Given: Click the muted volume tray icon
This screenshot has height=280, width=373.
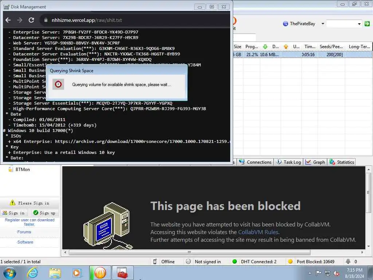Looking at the screenshot, I should pos(336,273).
